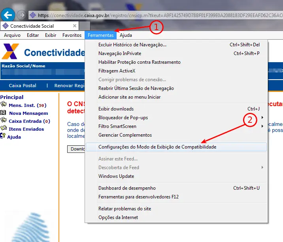Expand Filtro SmartScreen submenu arrow
This screenshot has height=242, width=283.
point(262,126)
